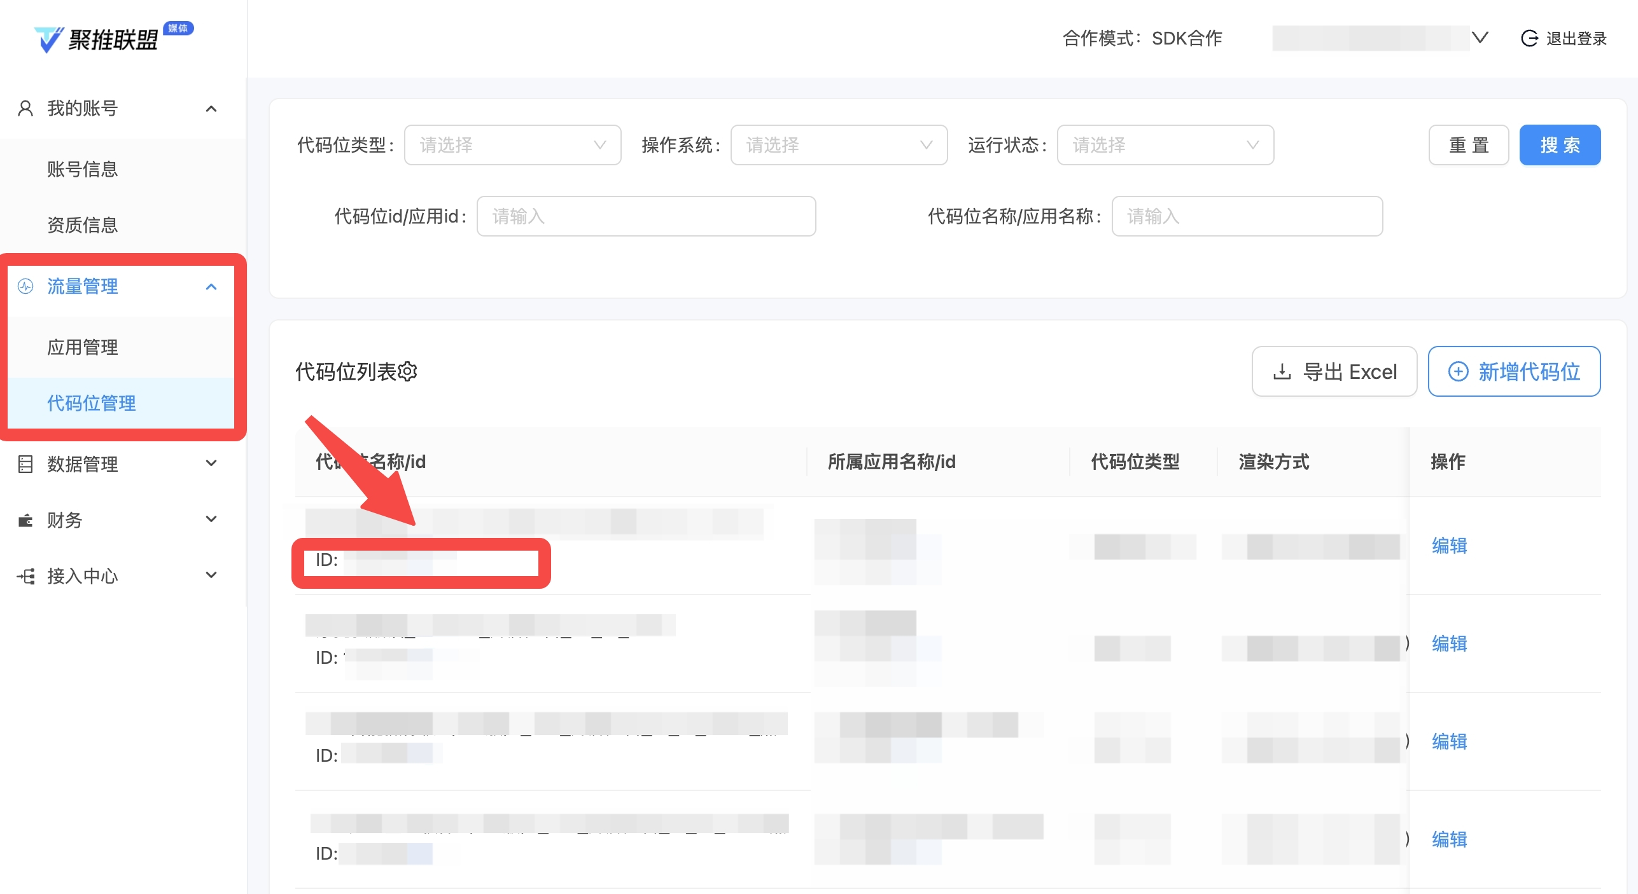This screenshot has height=894, width=1638.
Task: Click the 重置 button
Action: point(1469,145)
